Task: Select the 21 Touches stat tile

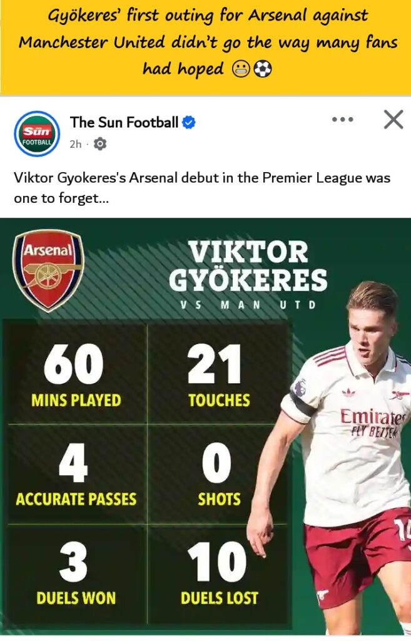Action: 218,376
